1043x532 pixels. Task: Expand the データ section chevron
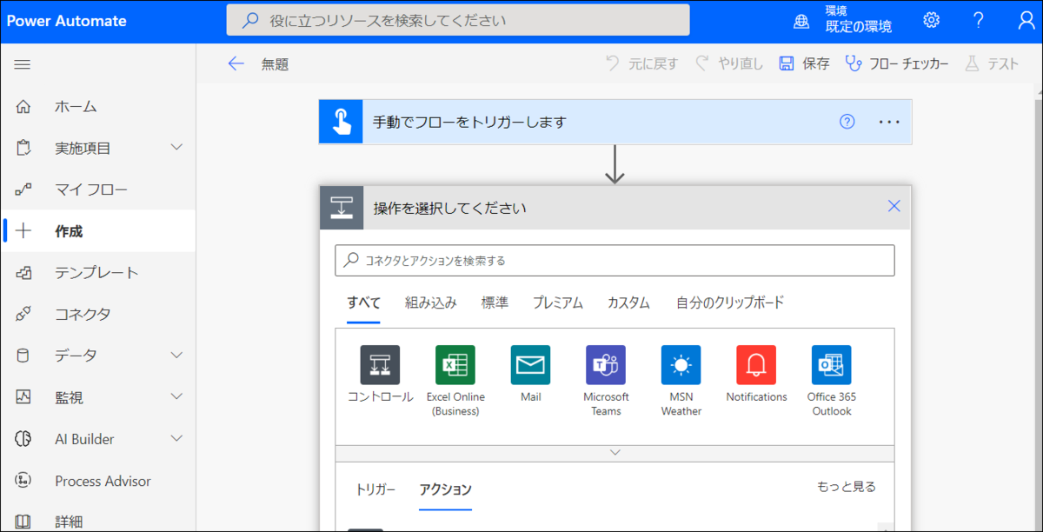176,356
